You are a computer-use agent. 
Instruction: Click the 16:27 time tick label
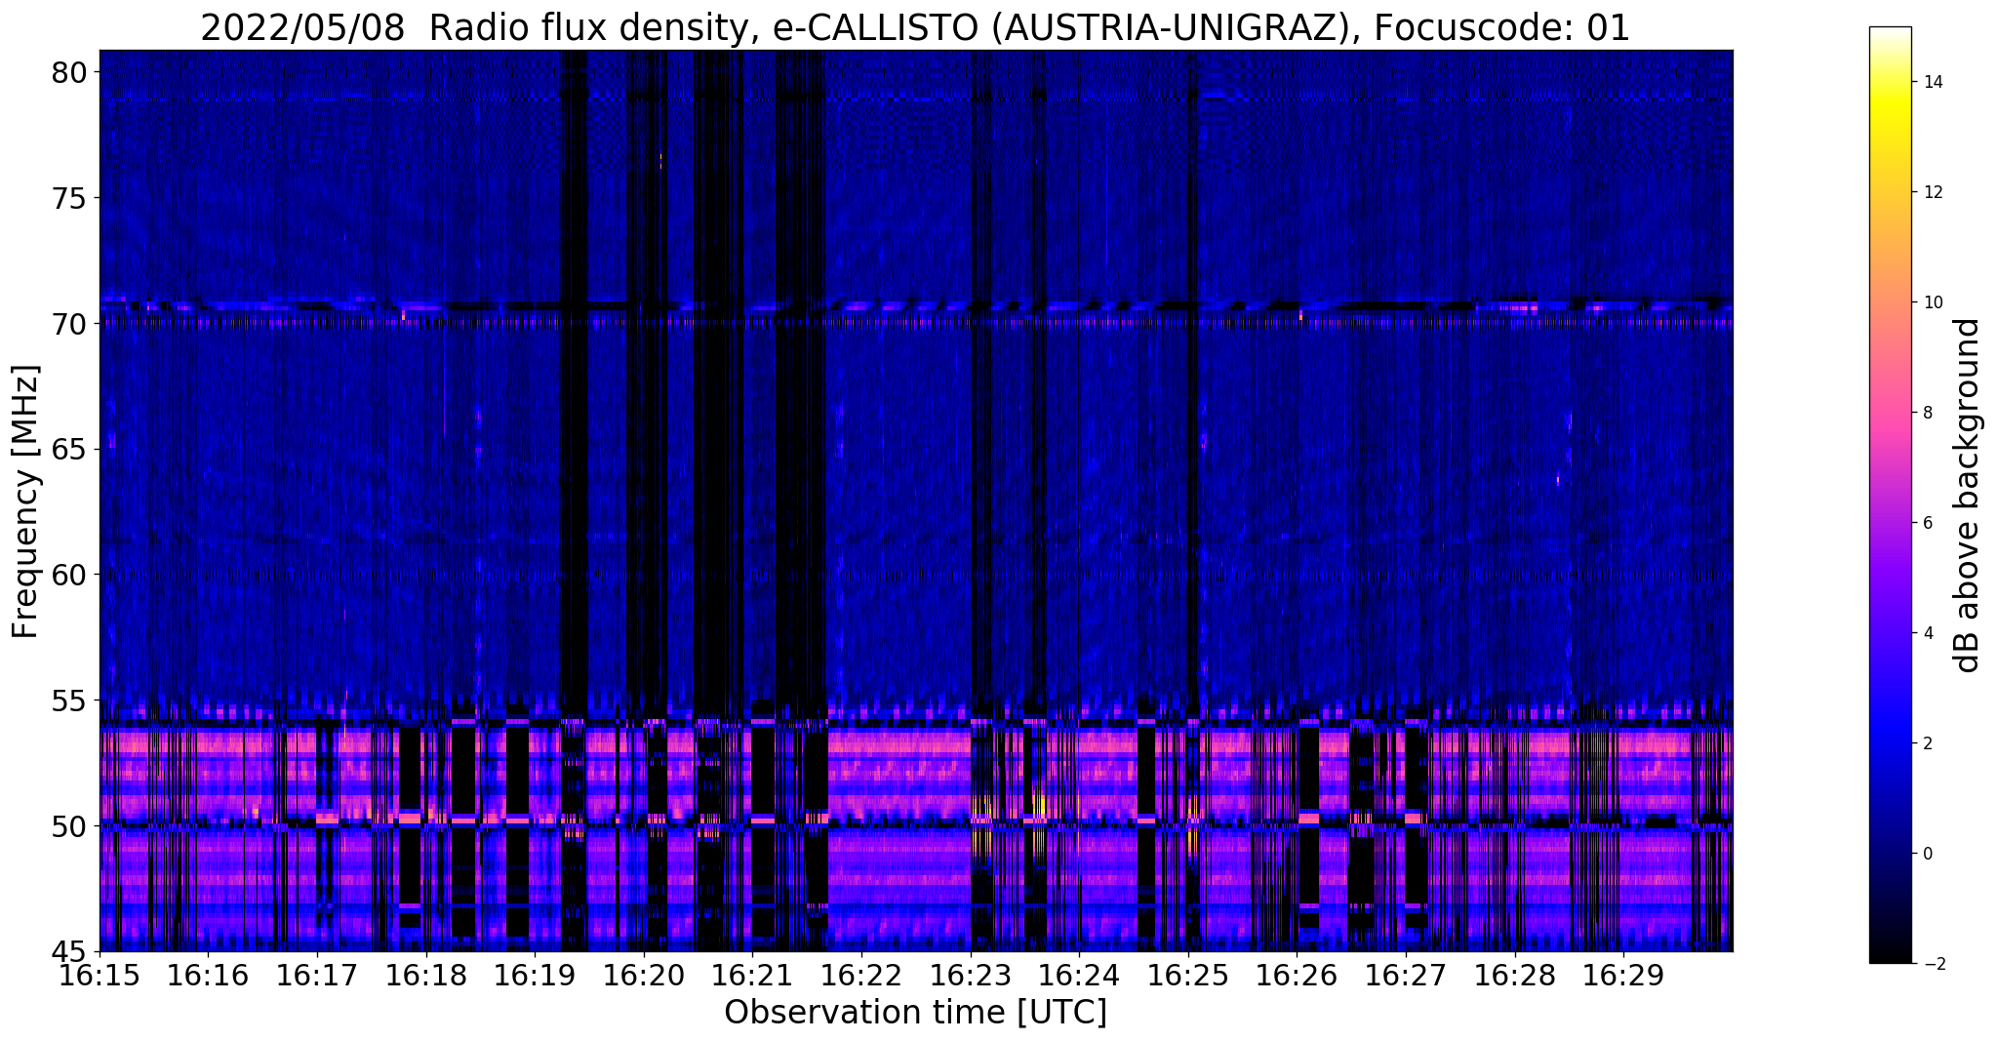(x=1406, y=975)
